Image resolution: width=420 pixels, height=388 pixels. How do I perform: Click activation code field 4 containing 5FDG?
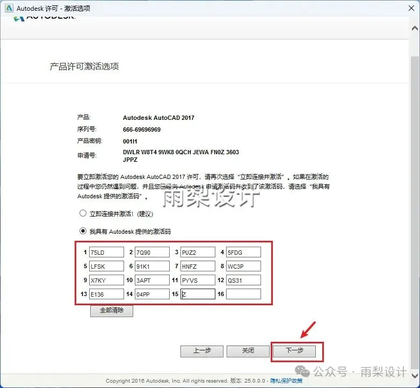point(243,253)
